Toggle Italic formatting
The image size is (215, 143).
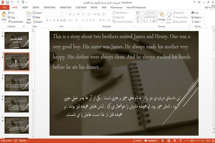(x=51, y=20)
